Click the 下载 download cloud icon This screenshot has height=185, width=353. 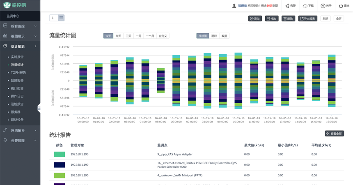pos(305,6)
